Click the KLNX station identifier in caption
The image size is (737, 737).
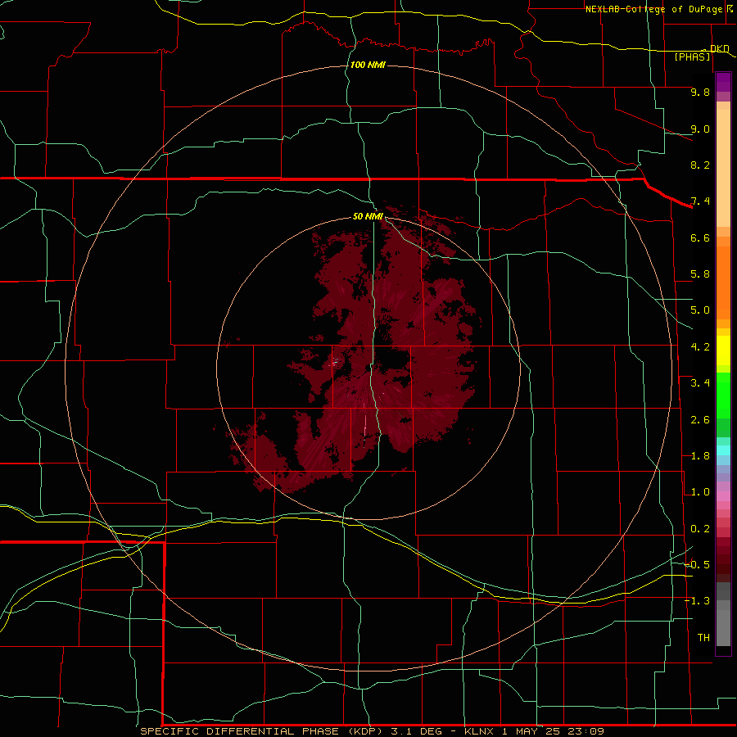point(479,731)
